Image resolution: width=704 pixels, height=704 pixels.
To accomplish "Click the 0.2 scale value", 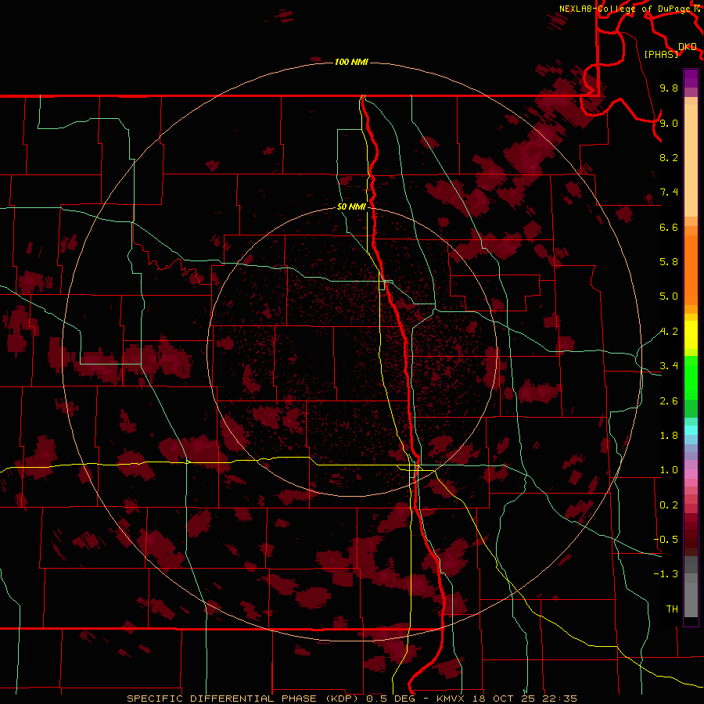I will pyautogui.click(x=669, y=505).
